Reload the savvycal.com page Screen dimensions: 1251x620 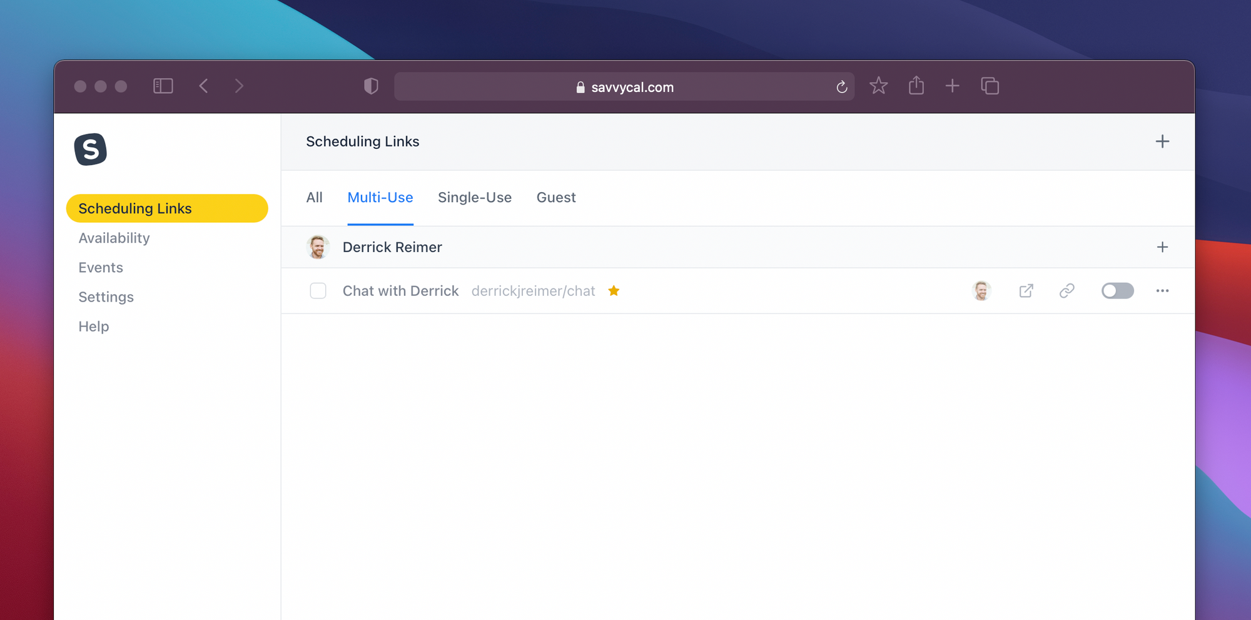[x=841, y=87]
